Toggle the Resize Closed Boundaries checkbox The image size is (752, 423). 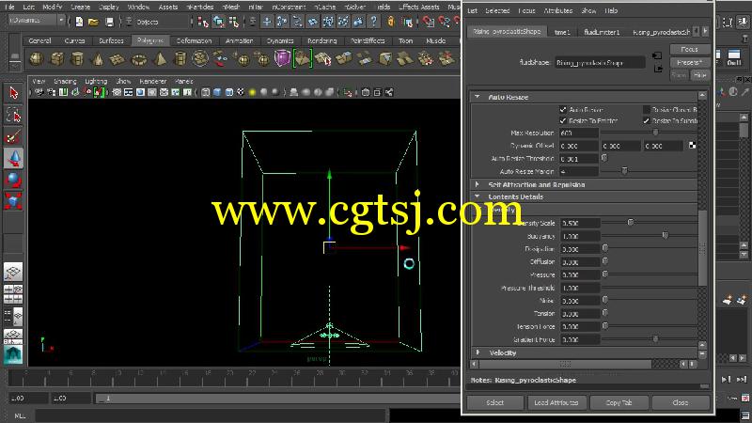[647, 110]
